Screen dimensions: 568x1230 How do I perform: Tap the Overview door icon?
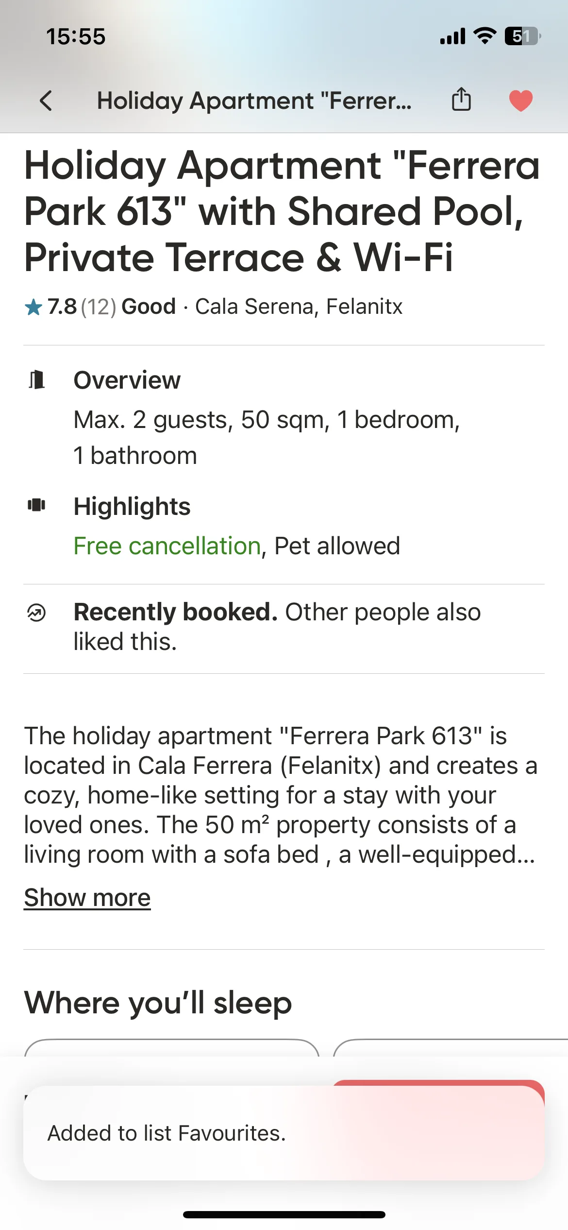coord(37,380)
